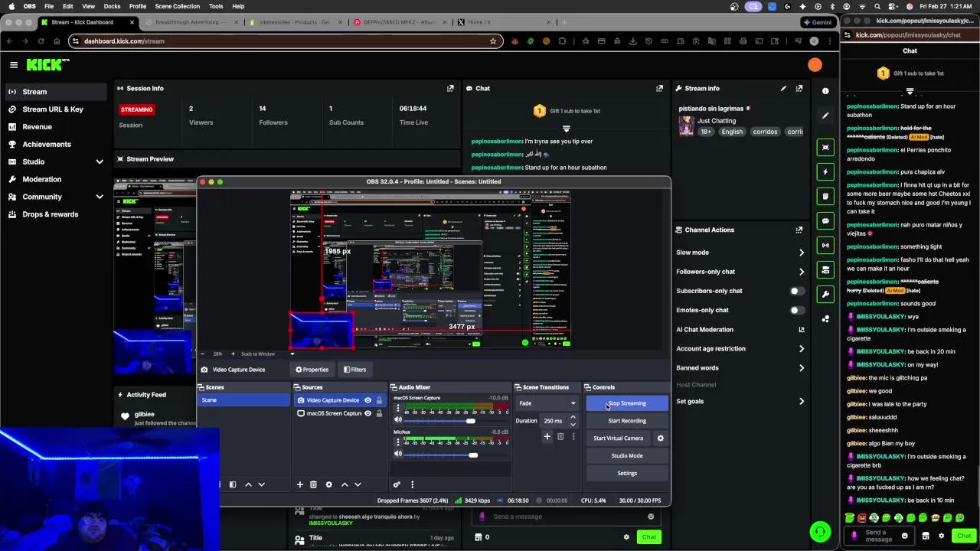Screen dimensions: 980x551
Task: Open OBS Settings button
Action: [627, 474]
